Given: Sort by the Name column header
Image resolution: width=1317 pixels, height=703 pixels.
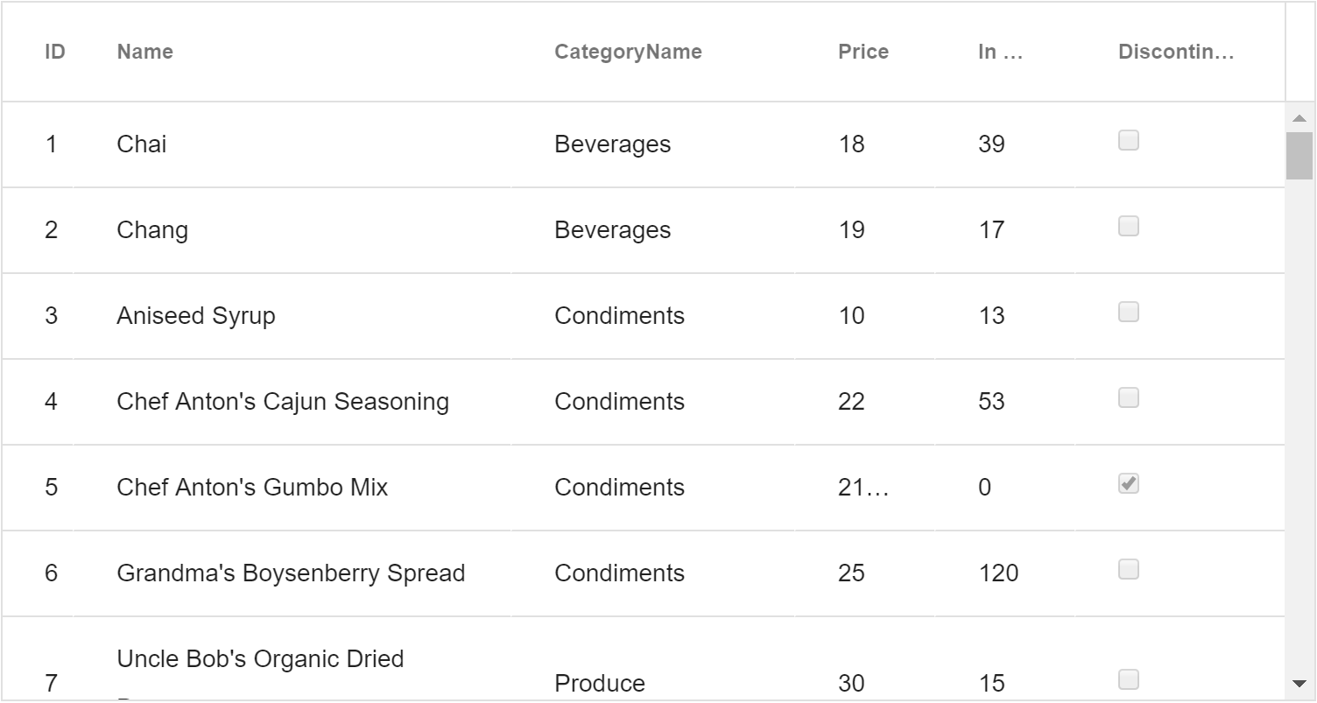Looking at the screenshot, I should pyautogui.click(x=144, y=52).
